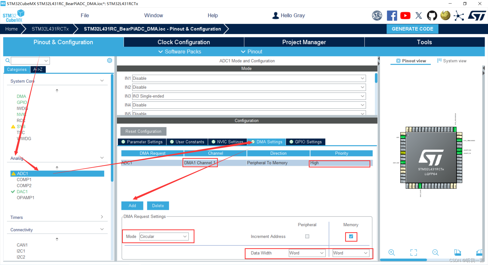This screenshot has height=265, width=488.
Task: Open the Software Packs dropdown
Action: [x=180, y=52]
